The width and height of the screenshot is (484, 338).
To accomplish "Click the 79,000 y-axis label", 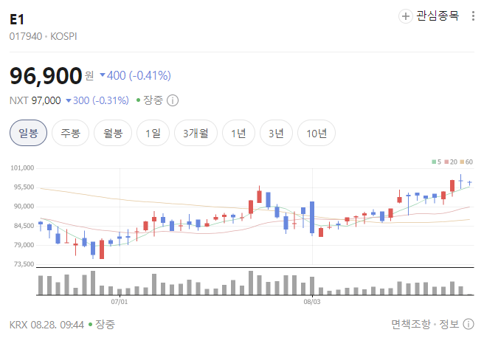I will point(24,245).
